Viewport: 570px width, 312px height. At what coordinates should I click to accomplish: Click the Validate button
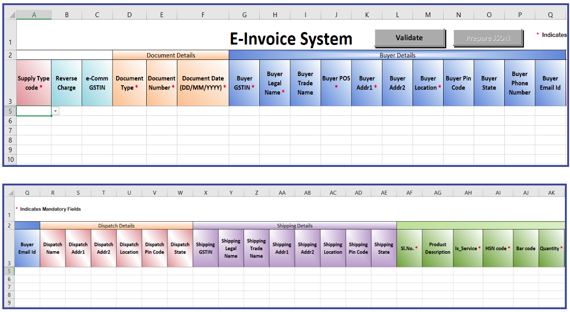pyautogui.click(x=409, y=38)
